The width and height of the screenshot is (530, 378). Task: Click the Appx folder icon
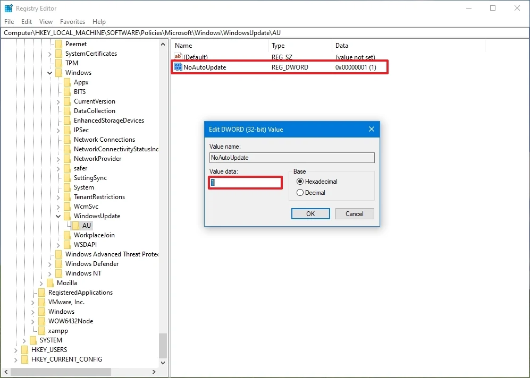(x=68, y=82)
